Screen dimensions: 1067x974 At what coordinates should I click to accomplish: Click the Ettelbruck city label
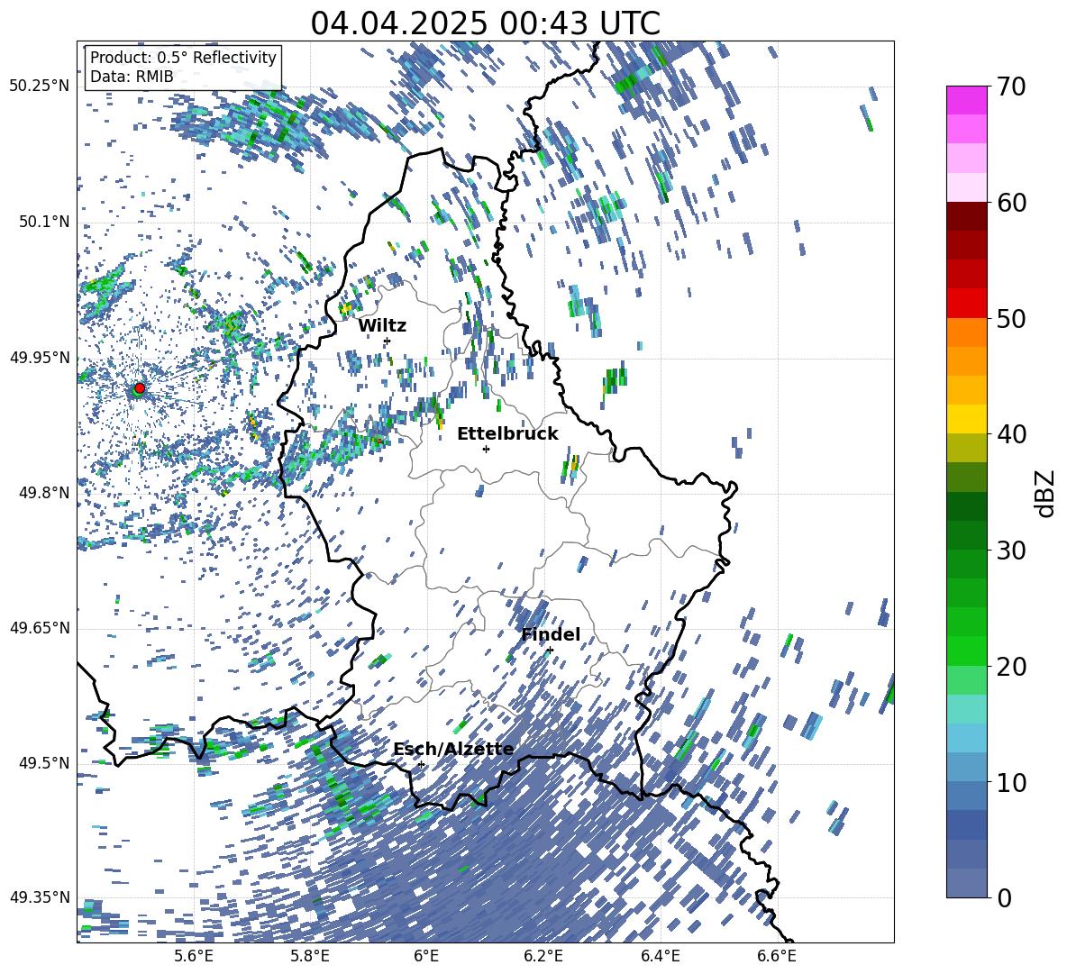(x=507, y=434)
